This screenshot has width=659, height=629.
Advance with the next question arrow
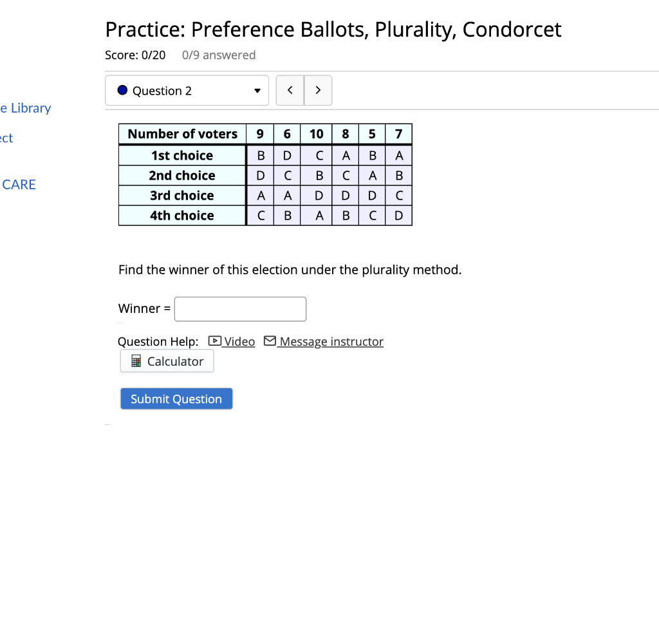coord(318,91)
